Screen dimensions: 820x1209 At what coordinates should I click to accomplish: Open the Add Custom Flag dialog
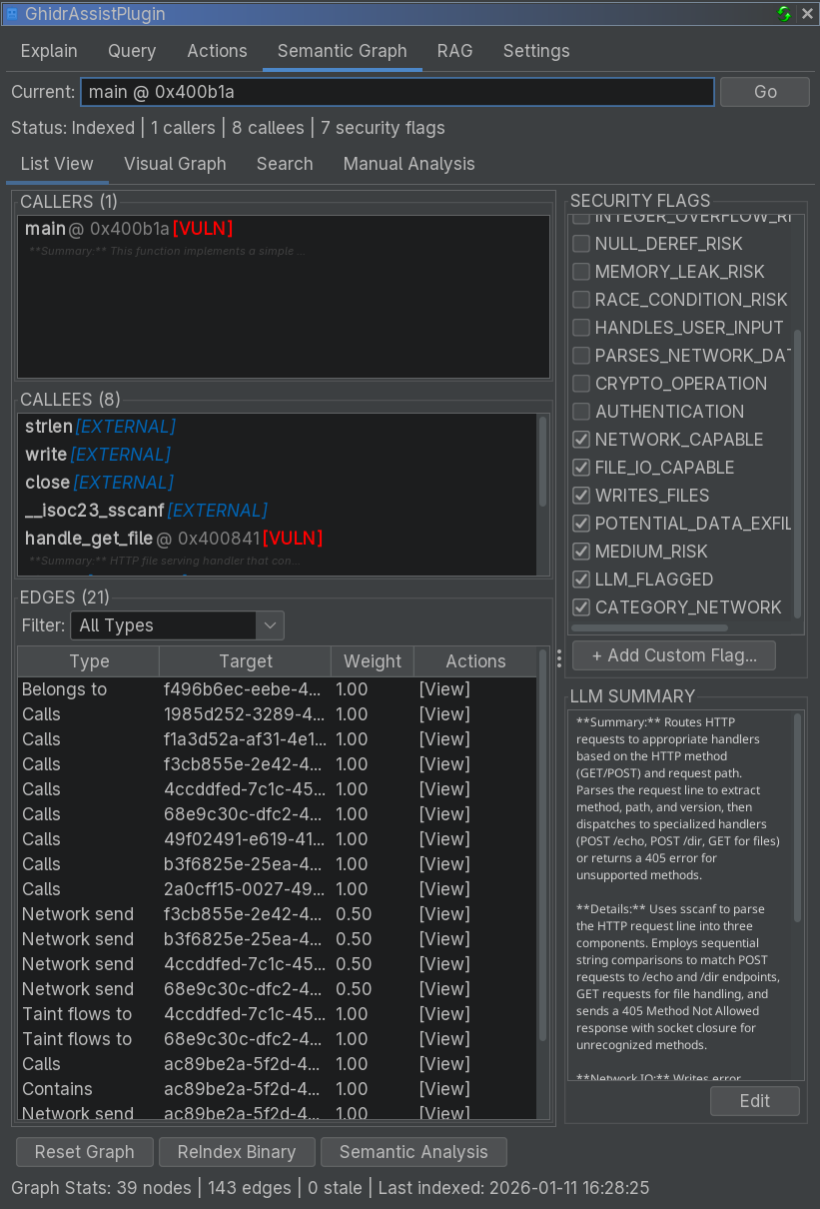pyautogui.click(x=673, y=654)
